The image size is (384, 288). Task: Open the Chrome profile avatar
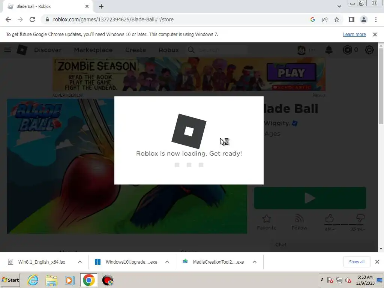click(x=364, y=19)
